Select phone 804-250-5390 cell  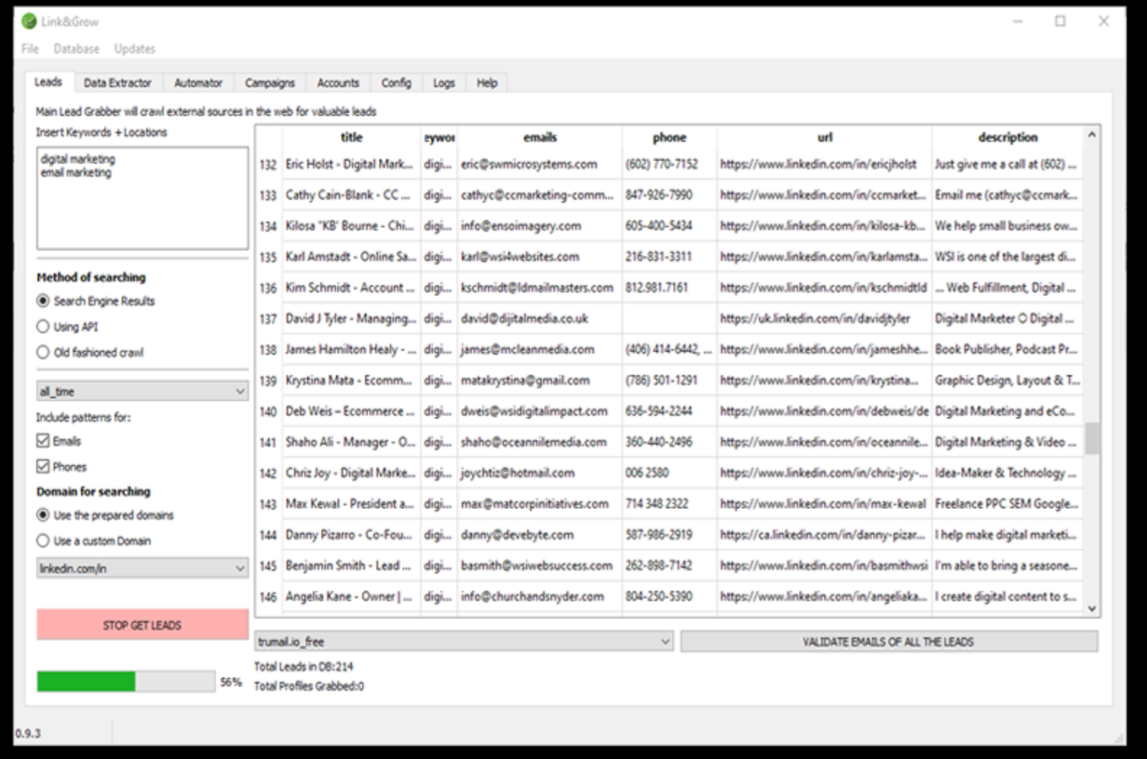669,596
